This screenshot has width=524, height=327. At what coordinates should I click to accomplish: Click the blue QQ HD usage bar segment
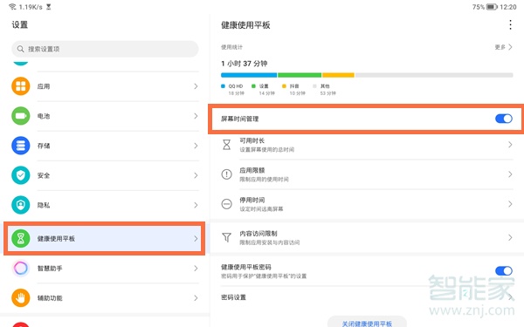[x=249, y=75]
